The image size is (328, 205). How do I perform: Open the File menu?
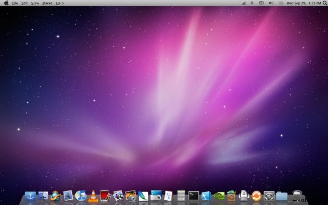tap(14, 3)
